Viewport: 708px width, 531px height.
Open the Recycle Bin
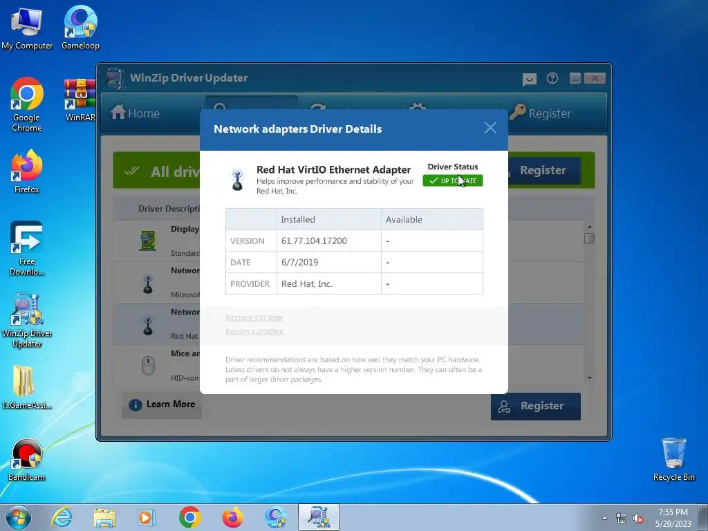point(673,459)
